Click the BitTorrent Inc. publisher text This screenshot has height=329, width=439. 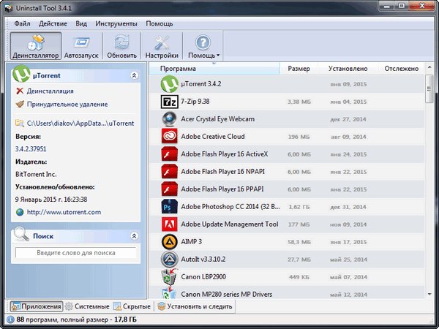[x=36, y=174]
